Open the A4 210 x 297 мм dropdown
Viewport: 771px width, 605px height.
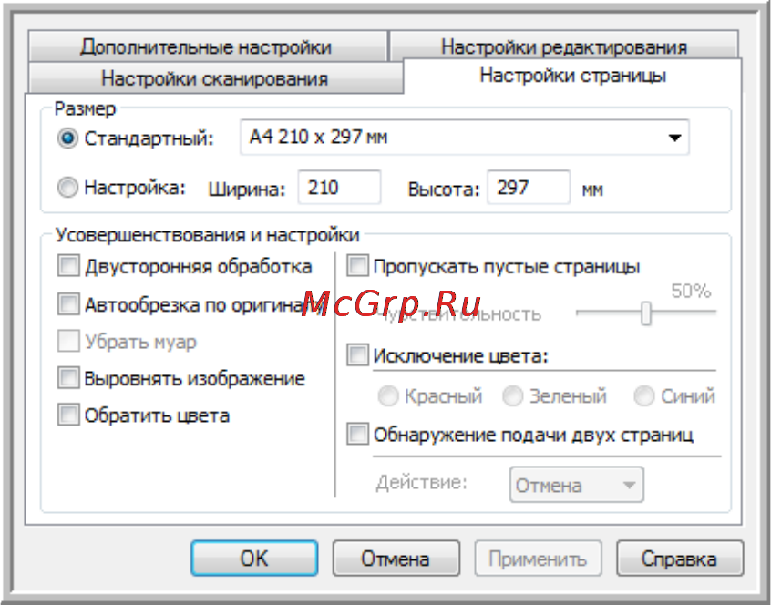coord(464,137)
